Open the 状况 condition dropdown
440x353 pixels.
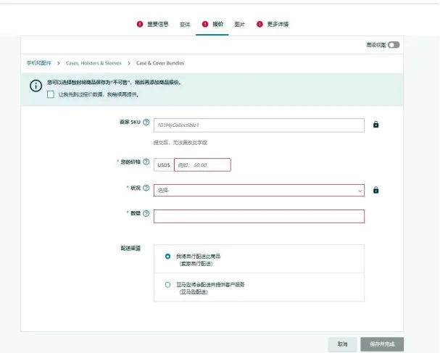[259, 190]
